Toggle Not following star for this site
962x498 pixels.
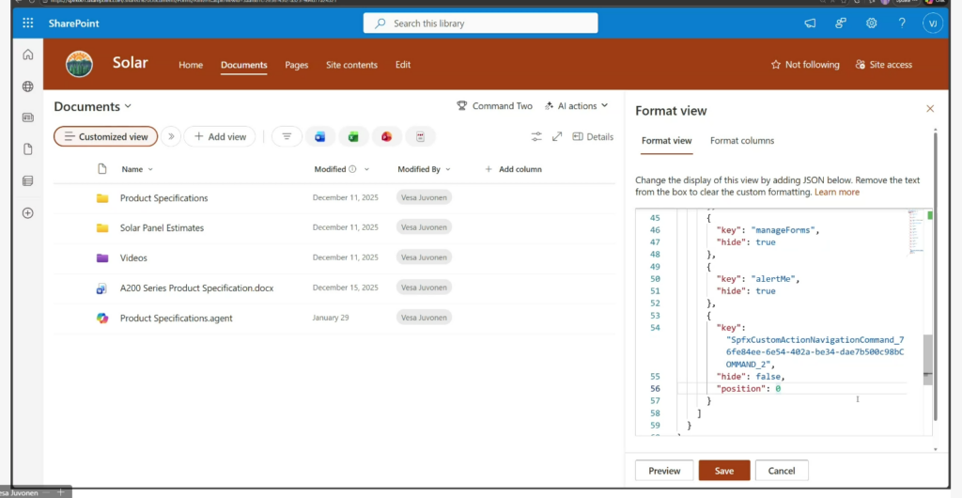805,65
